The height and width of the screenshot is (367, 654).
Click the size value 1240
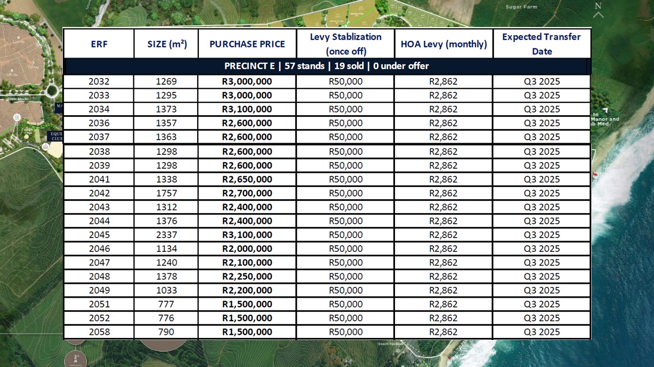point(167,263)
